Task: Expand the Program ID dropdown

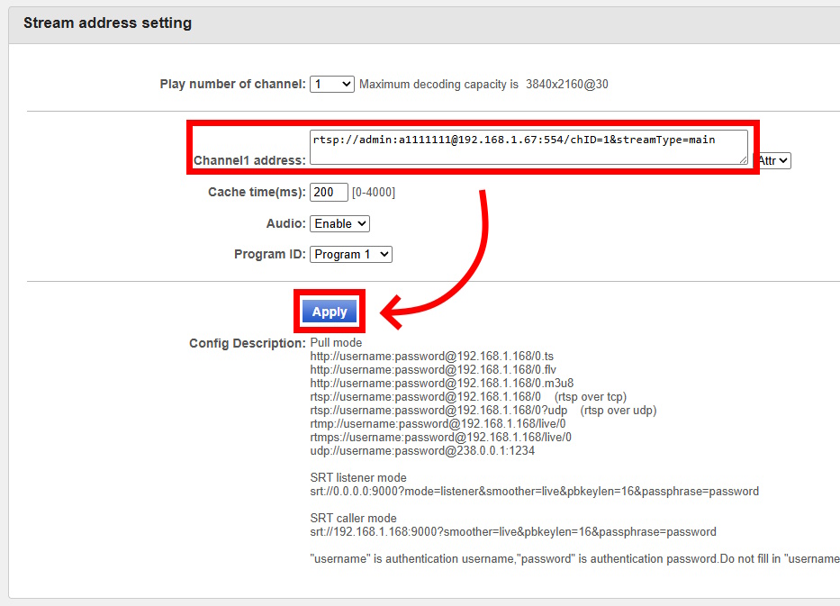Action: [351, 254]
